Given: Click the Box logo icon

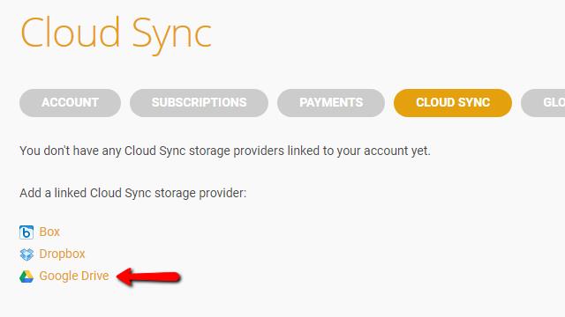Looking at the screenshot, I should 26,232.
